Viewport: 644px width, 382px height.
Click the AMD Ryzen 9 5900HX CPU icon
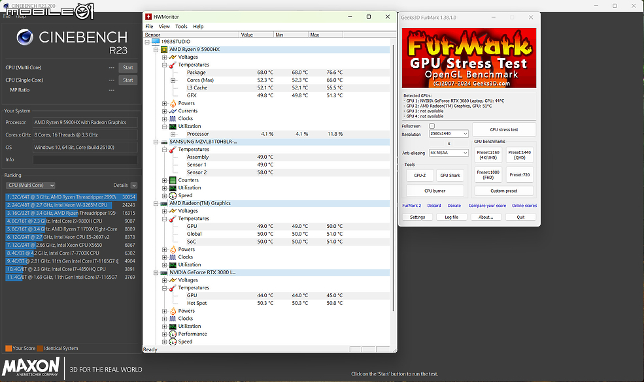(x=164, y=49)
